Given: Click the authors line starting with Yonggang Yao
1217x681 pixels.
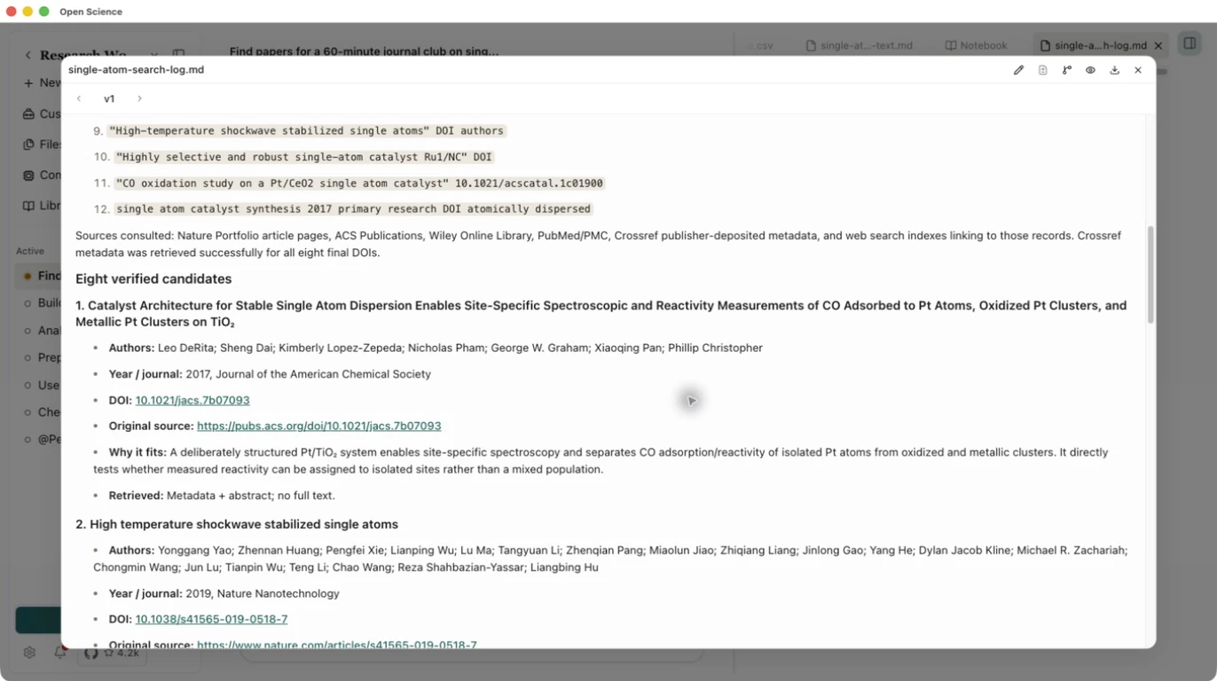Looking at the screenshot, I should click(x=610, y=559).
